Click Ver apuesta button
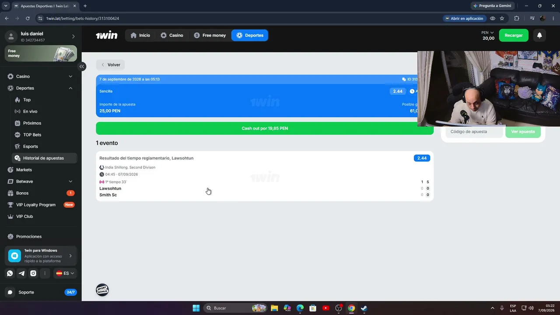Viewport: 560px width, 315px height. point(523,132)
